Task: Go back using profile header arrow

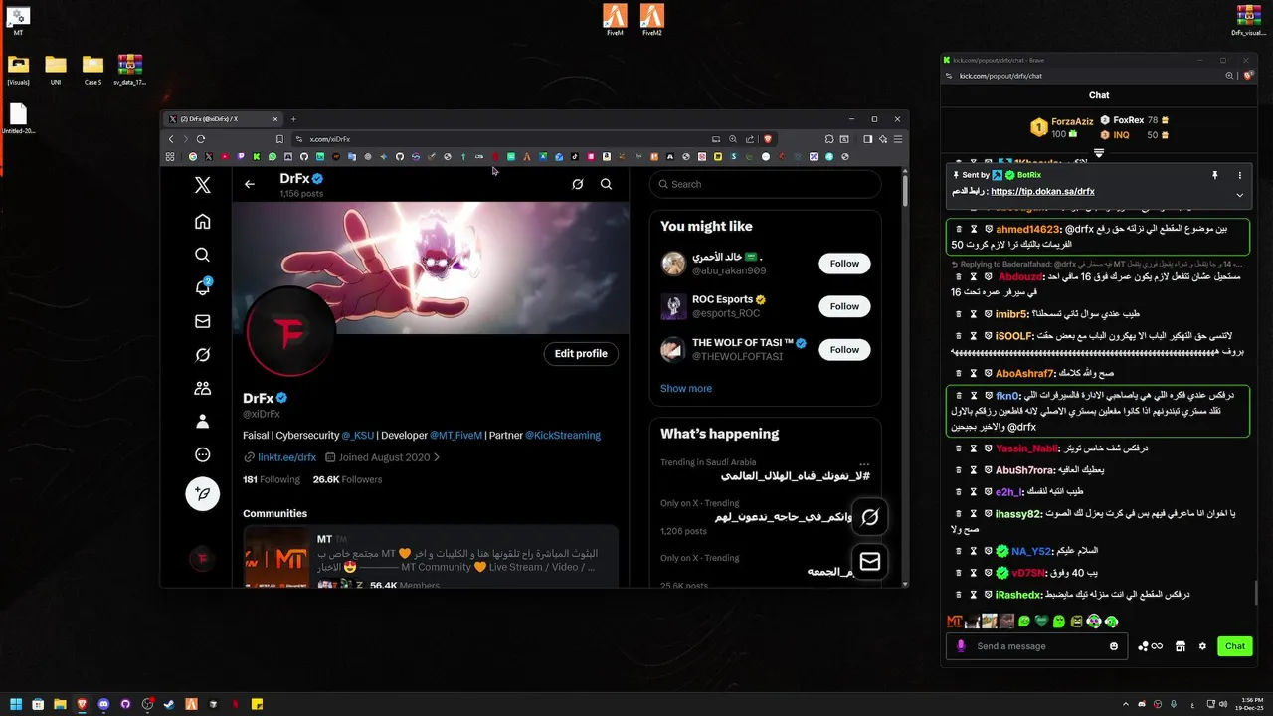Action: pos(250,184)
